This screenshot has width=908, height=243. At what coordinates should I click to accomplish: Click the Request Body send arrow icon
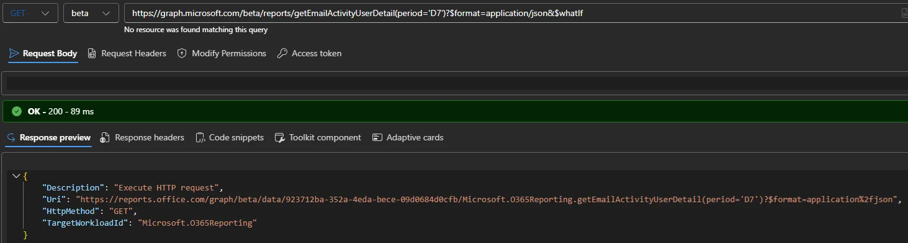point(14,54)
